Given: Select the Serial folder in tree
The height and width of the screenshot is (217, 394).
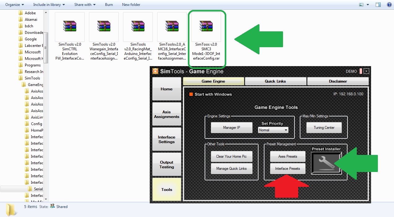Looking at the screenshot, I should click(35, 189).
